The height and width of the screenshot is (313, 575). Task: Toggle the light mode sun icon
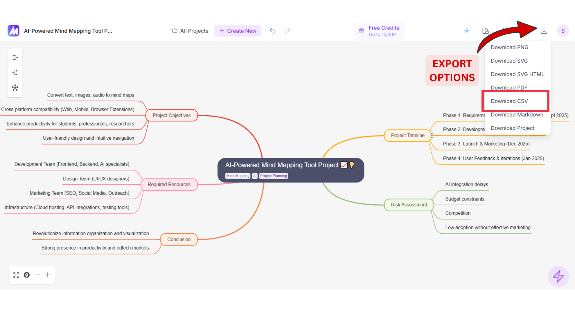(467, 31)
